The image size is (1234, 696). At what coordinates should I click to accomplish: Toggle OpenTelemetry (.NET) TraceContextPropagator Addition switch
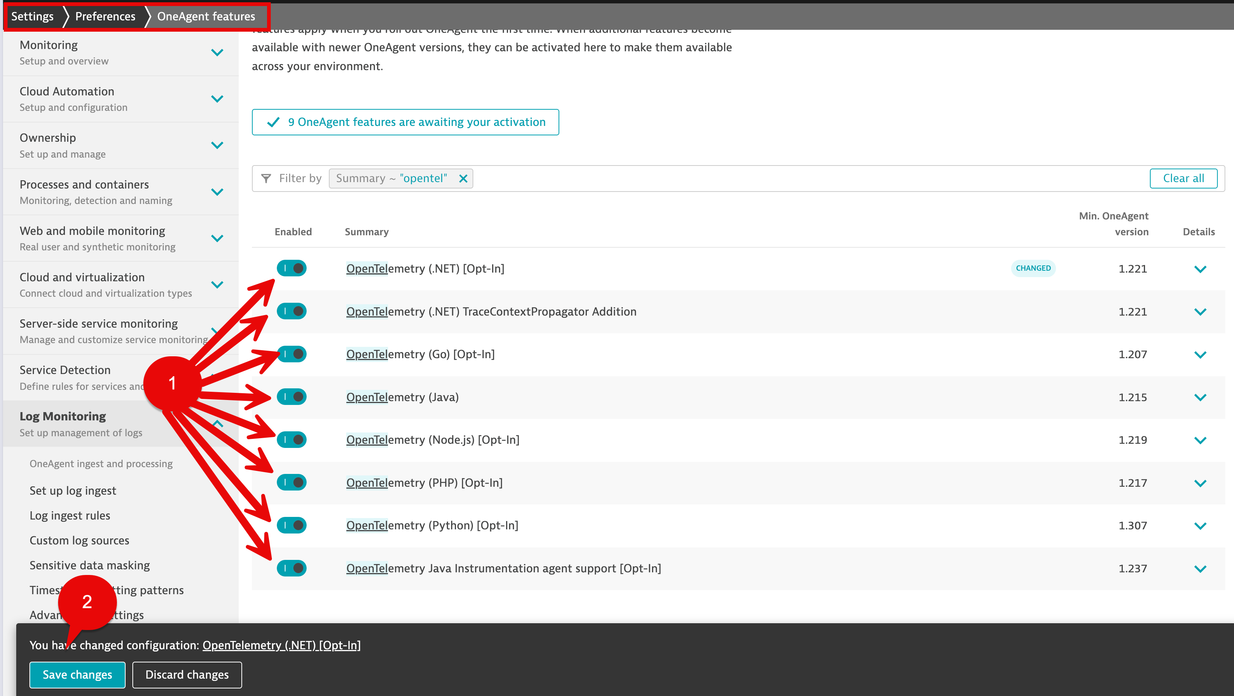pyautogui.click(x=291, y=311)
